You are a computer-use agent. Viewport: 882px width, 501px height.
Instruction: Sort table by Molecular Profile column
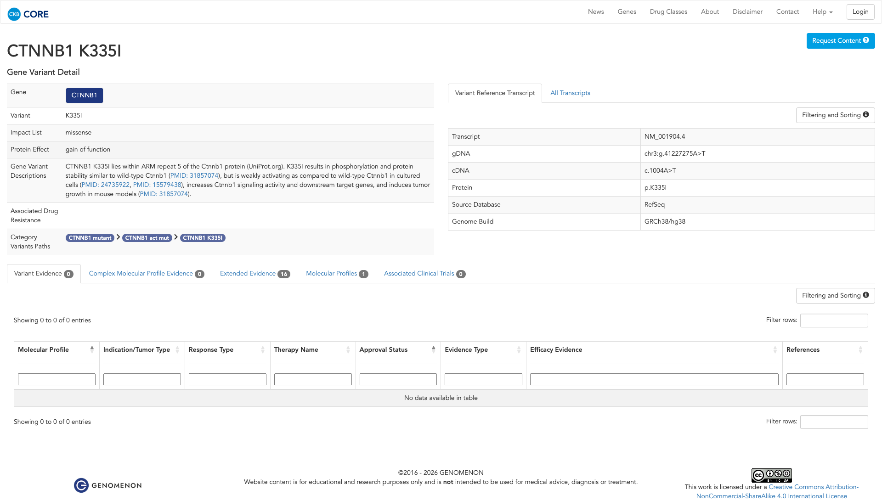tap(92, 349)
